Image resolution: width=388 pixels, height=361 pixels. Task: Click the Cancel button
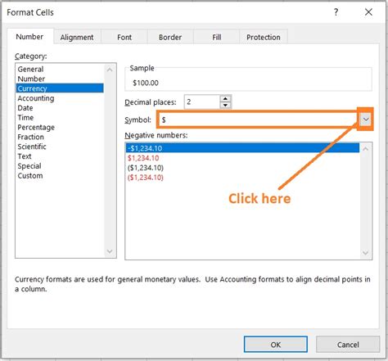pyautogui.click(x=348, y=345)
